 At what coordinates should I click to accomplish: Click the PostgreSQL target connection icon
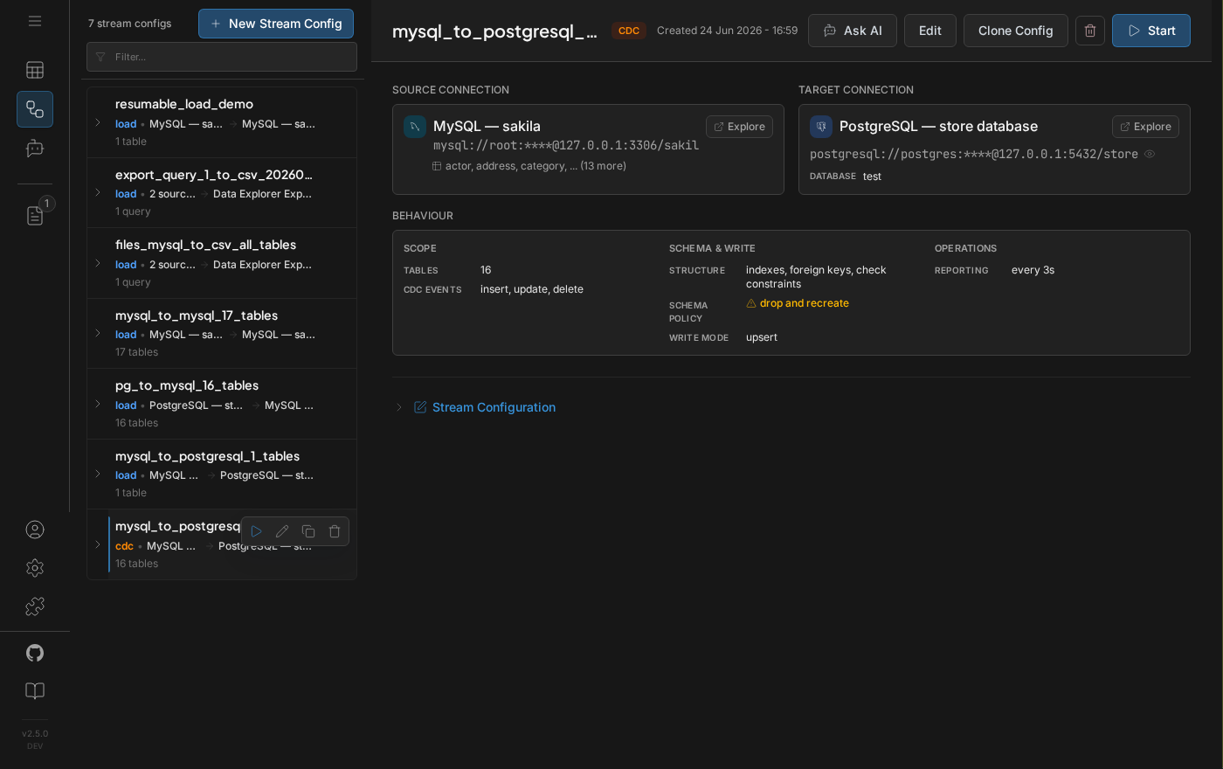click(x=821, y=127)
